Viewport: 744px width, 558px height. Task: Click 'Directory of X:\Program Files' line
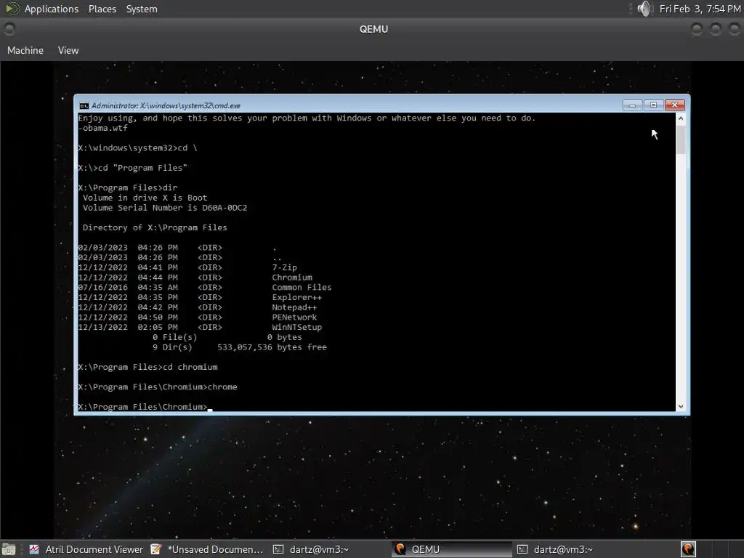[x=155, y=227]
